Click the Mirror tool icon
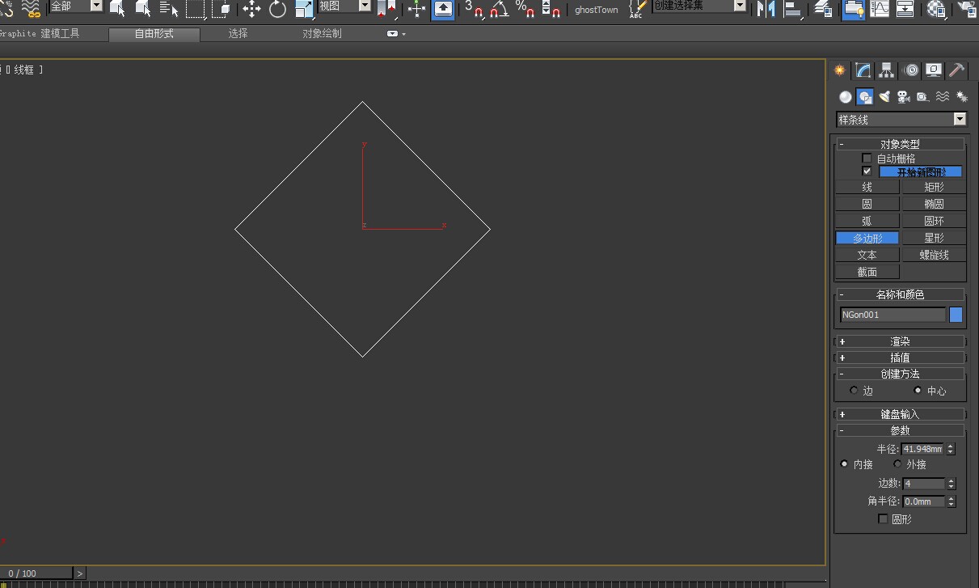Image resolution: width=979 pixels, height=588 pixels. [765, 9]
